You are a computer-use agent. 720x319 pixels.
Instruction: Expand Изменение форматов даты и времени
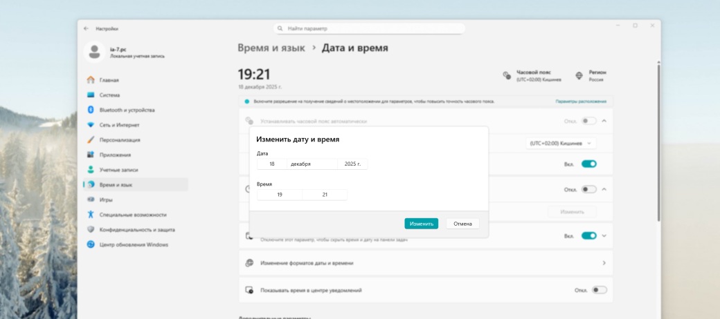click(604, 263)
